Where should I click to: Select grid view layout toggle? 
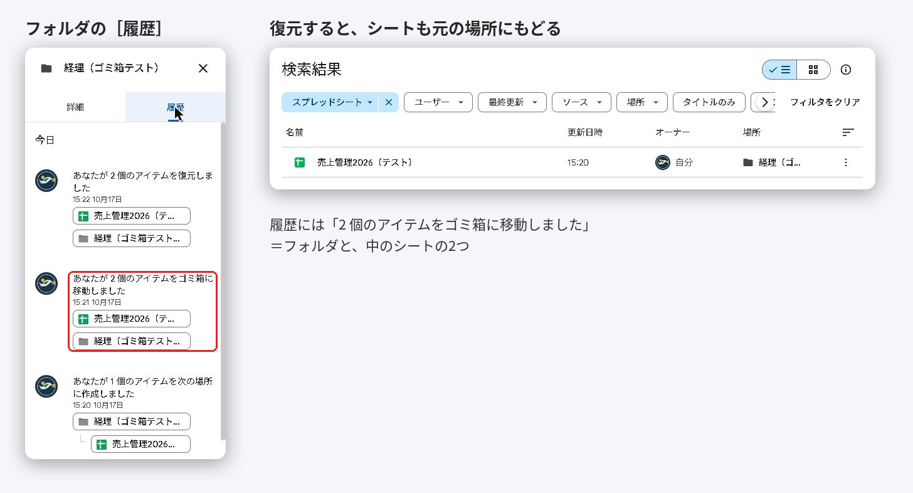(x=813, y=70)
